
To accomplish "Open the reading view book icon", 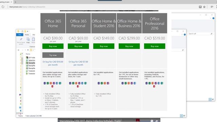I will (x=200, y=7).
